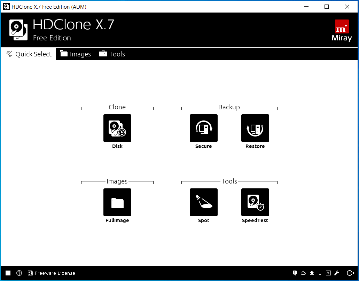Click the Miray logo
The width and height of the screenshot is (359, 281).
[x=341, y=30]
